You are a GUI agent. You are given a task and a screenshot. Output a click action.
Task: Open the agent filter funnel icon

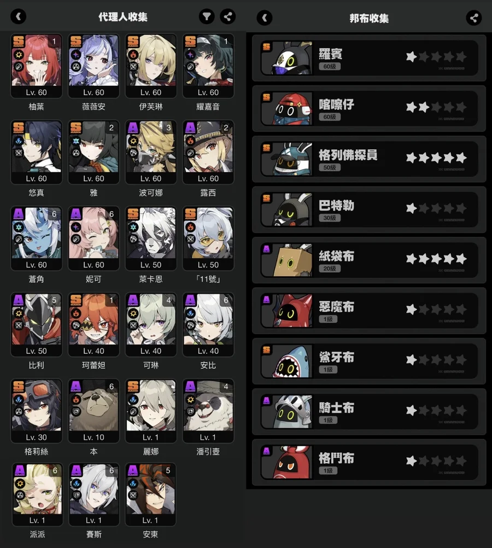[x=207, y=16]
